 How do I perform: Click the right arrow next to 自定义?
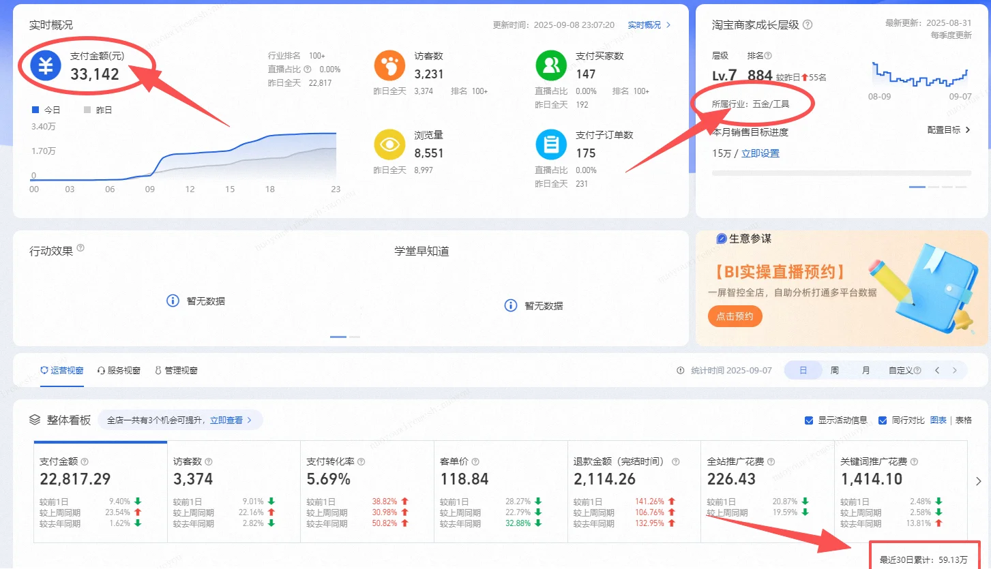coord(954,370)
